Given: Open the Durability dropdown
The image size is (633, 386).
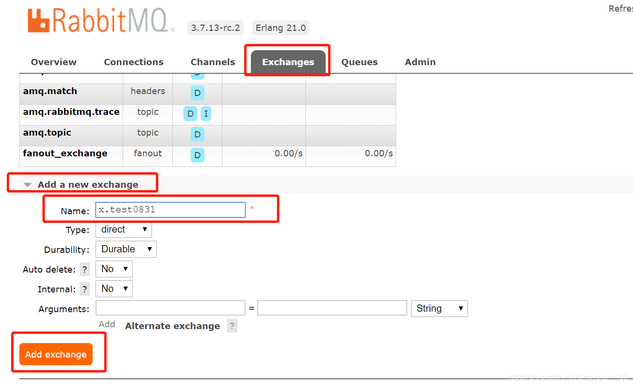Looking at the screenshot, I should click(x=126, y=249).
